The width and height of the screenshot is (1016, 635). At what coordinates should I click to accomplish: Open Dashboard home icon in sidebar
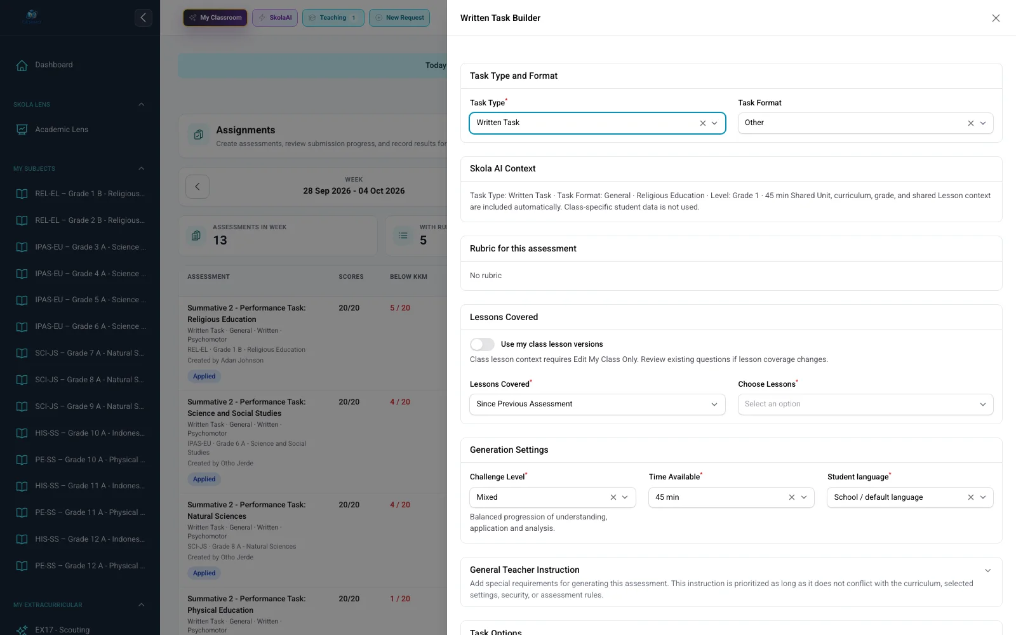[22, 65]
